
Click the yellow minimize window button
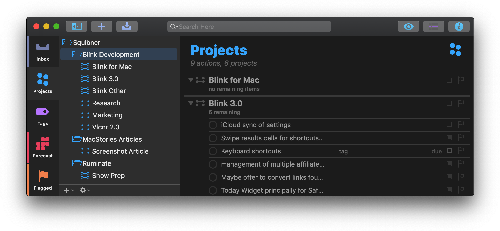(x=46, y=26)
